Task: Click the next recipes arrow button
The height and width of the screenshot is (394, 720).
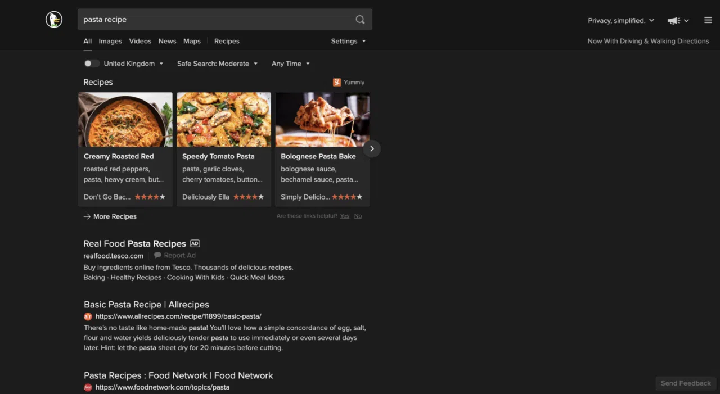Action: pos(372,149)
